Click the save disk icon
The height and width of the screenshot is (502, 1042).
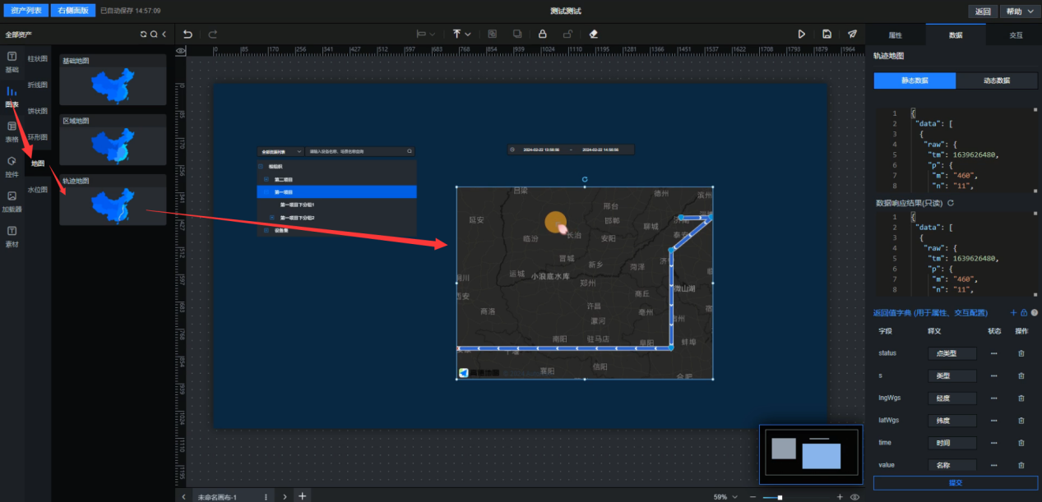click(827, 35)
